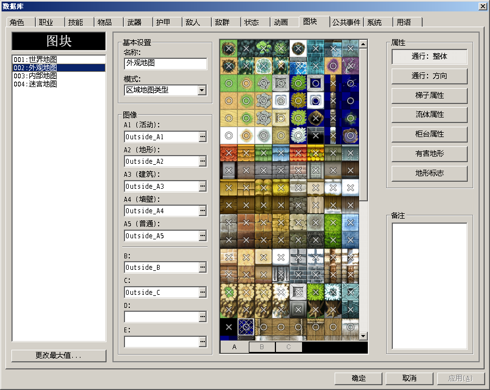Toggle the white cracked boulder on sand tile

pos(263,66)
